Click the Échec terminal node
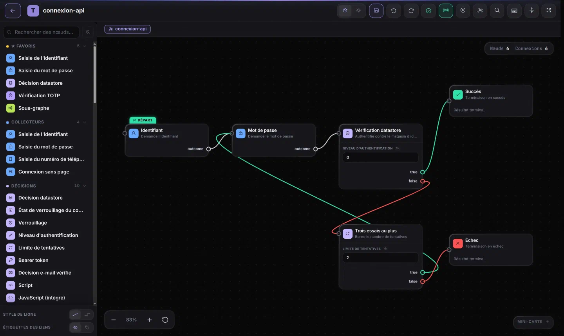 (x=491, y=250)
